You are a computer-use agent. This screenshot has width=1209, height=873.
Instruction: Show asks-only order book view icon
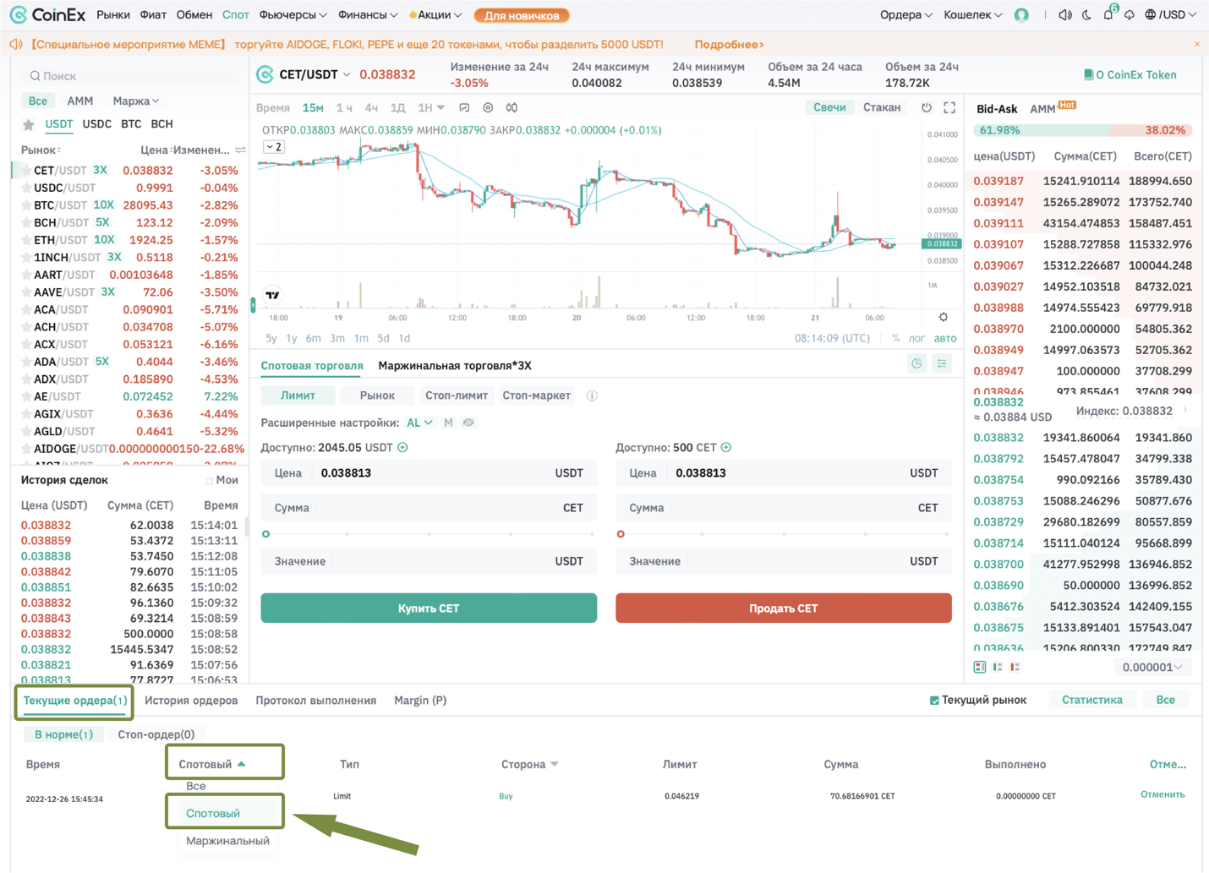pos(1015,667)
